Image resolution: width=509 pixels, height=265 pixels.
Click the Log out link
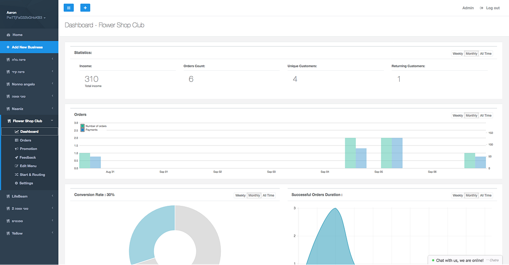[x=490, y=8]
